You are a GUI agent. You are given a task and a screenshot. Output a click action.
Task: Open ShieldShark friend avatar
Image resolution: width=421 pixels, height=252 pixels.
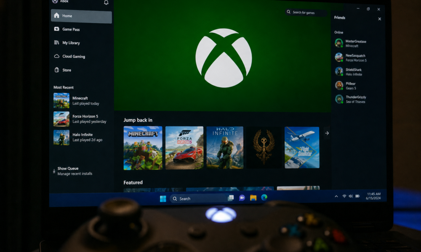pyautogui.click(x=339, y=71)
